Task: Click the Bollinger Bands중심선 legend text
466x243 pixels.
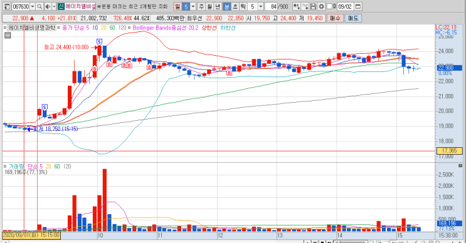Action: point(160,28)
